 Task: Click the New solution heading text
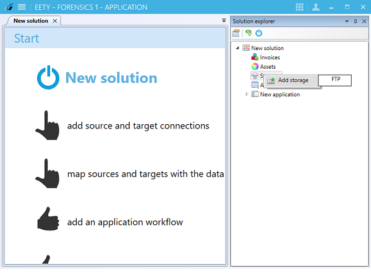tap(111, 78)
